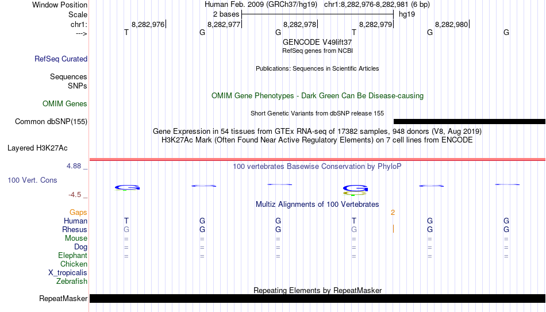Screen dimensions: 546x312
Task: Click 100 vertebrates Basewise Conservation by PhyloP title
Action: click(317, 167)
